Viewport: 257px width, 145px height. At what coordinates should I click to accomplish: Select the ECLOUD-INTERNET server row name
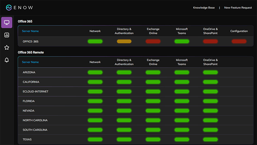coord(36,92)
